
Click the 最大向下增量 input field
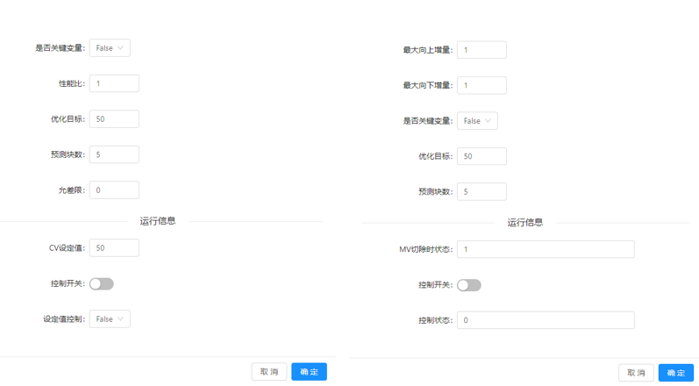[x=481, y=85]
